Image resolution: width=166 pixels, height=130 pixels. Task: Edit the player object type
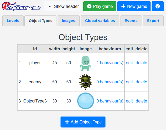pos(129,63)
